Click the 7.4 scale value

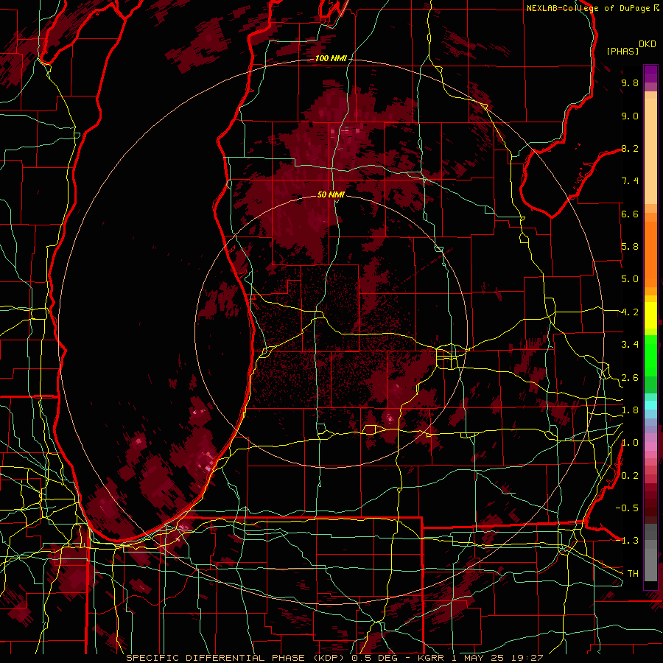[630, 181]
